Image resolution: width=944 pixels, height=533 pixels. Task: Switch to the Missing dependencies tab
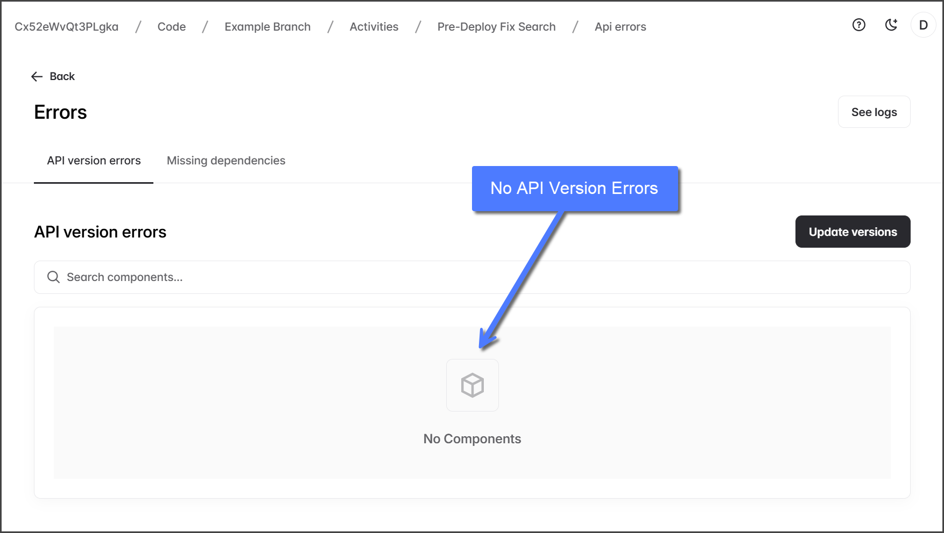(x=226, y=161)
